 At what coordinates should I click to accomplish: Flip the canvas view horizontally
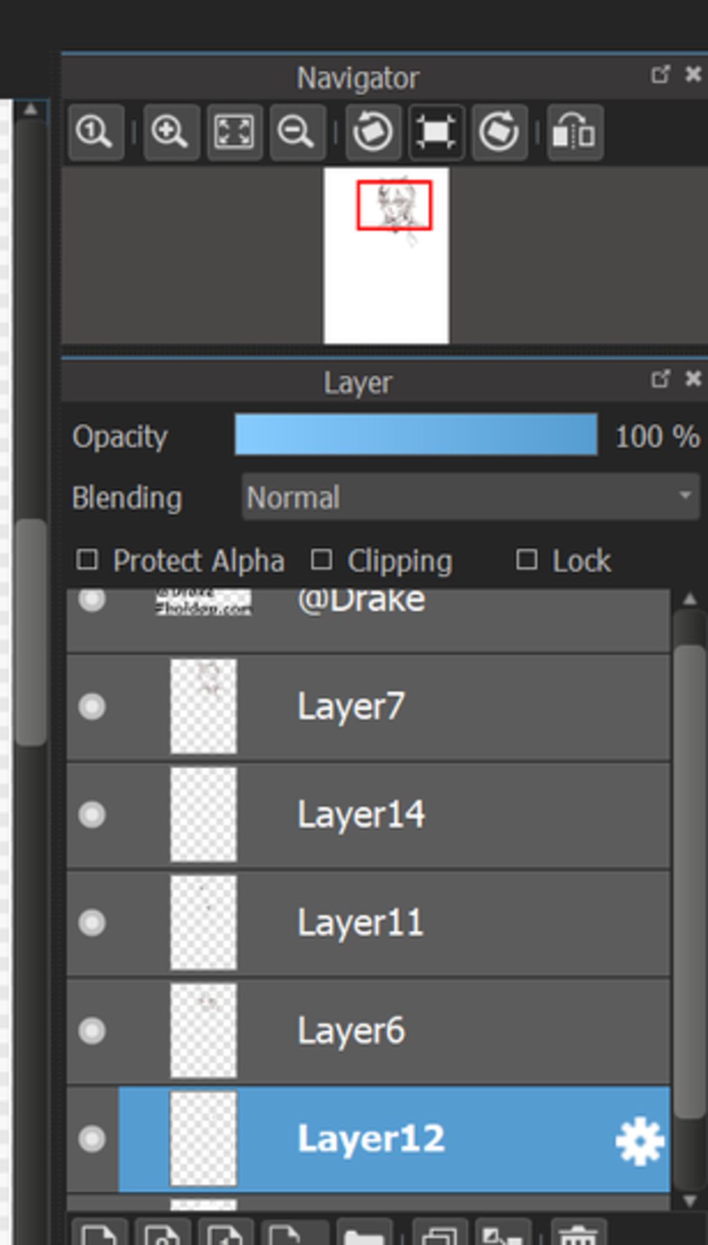574,131
